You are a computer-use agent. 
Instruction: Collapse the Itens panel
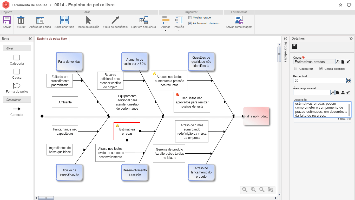click(x=30, y=39)
